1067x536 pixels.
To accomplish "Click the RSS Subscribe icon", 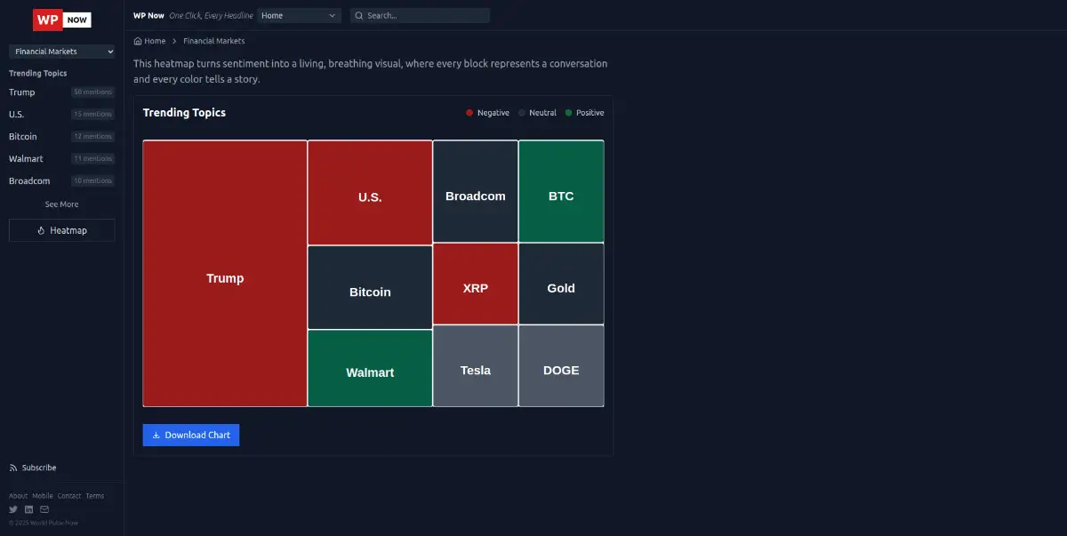I will (x=13, y=468).
